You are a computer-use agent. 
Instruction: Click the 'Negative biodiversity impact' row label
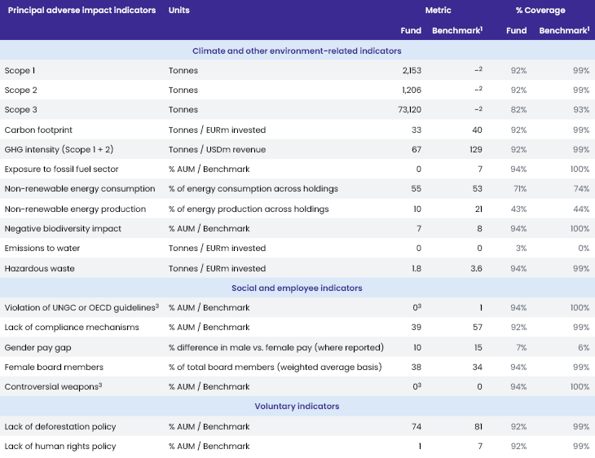[x=62, y=229]
